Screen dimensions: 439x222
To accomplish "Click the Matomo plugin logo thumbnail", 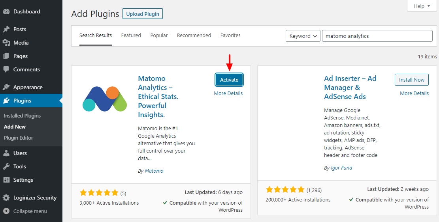I will [105, 99].
